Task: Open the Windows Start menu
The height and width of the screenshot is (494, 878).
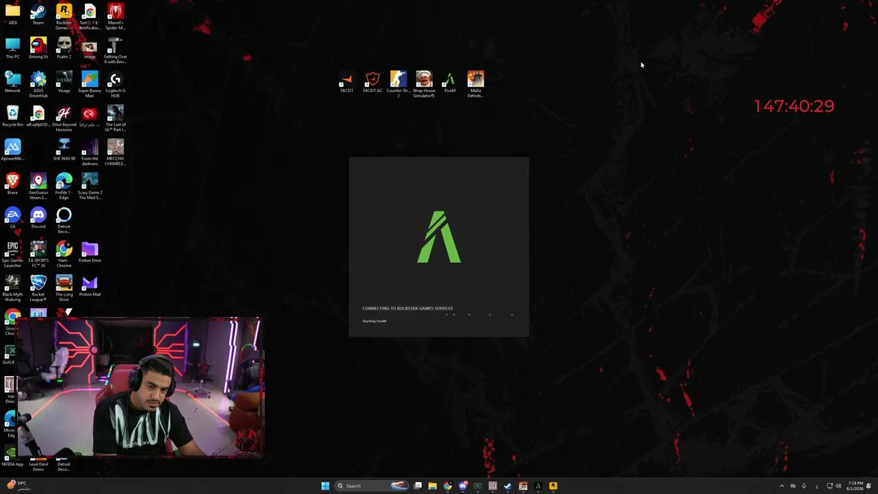Action: tap(325, 486)
